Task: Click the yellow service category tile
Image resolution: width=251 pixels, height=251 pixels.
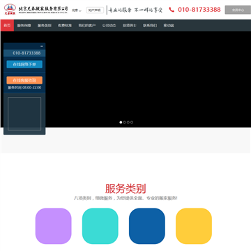Action: click(194, 226)
